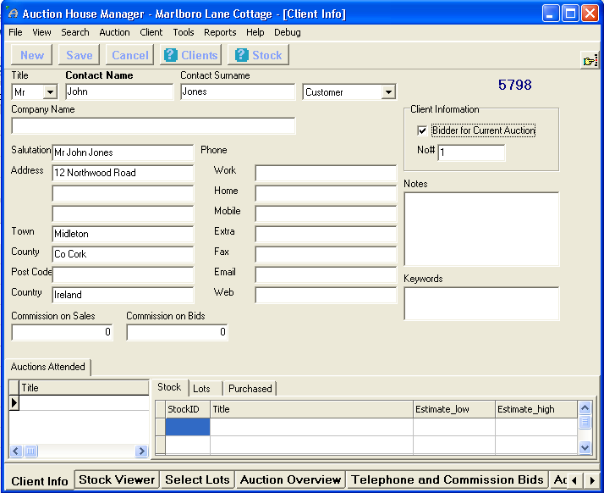Switch to the Stock Viewer tab
This screenshot has width=604, height=493.
click(117, 479)
